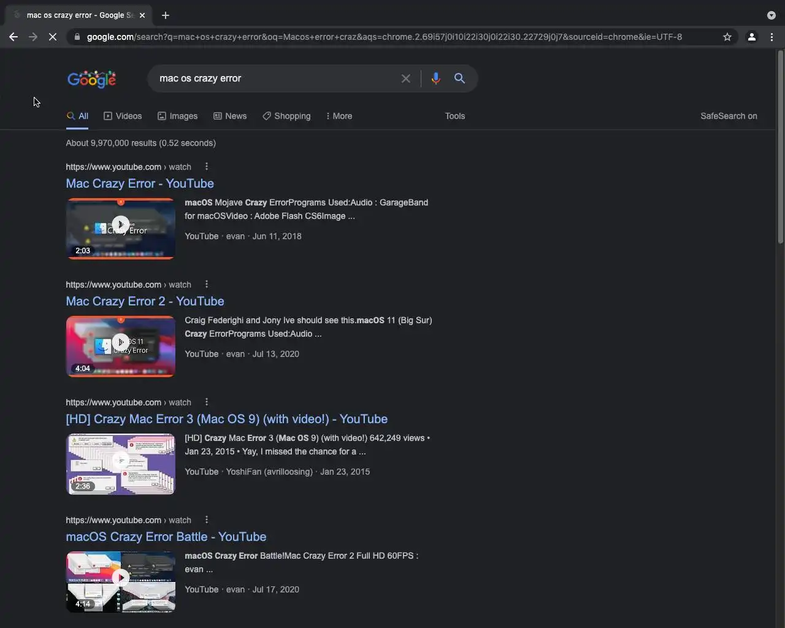
Task: Click the SafeSearch on setting
Action: click(729, 116)
